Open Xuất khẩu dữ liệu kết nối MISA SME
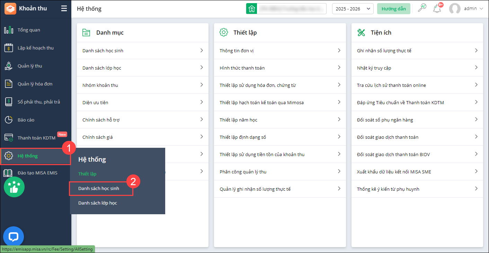The height and width of the screenshot is (253, 489). pos(417,172)
